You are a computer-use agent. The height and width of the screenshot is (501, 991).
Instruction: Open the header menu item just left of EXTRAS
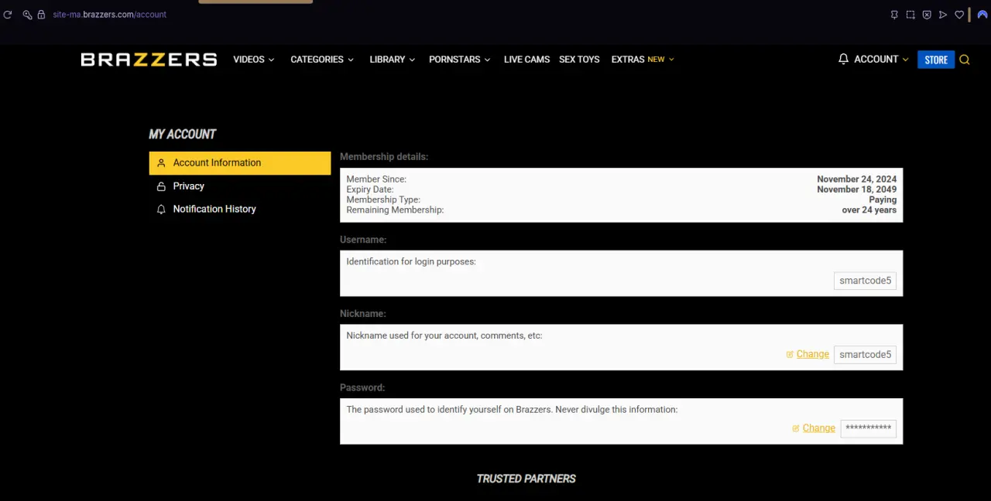579,60
